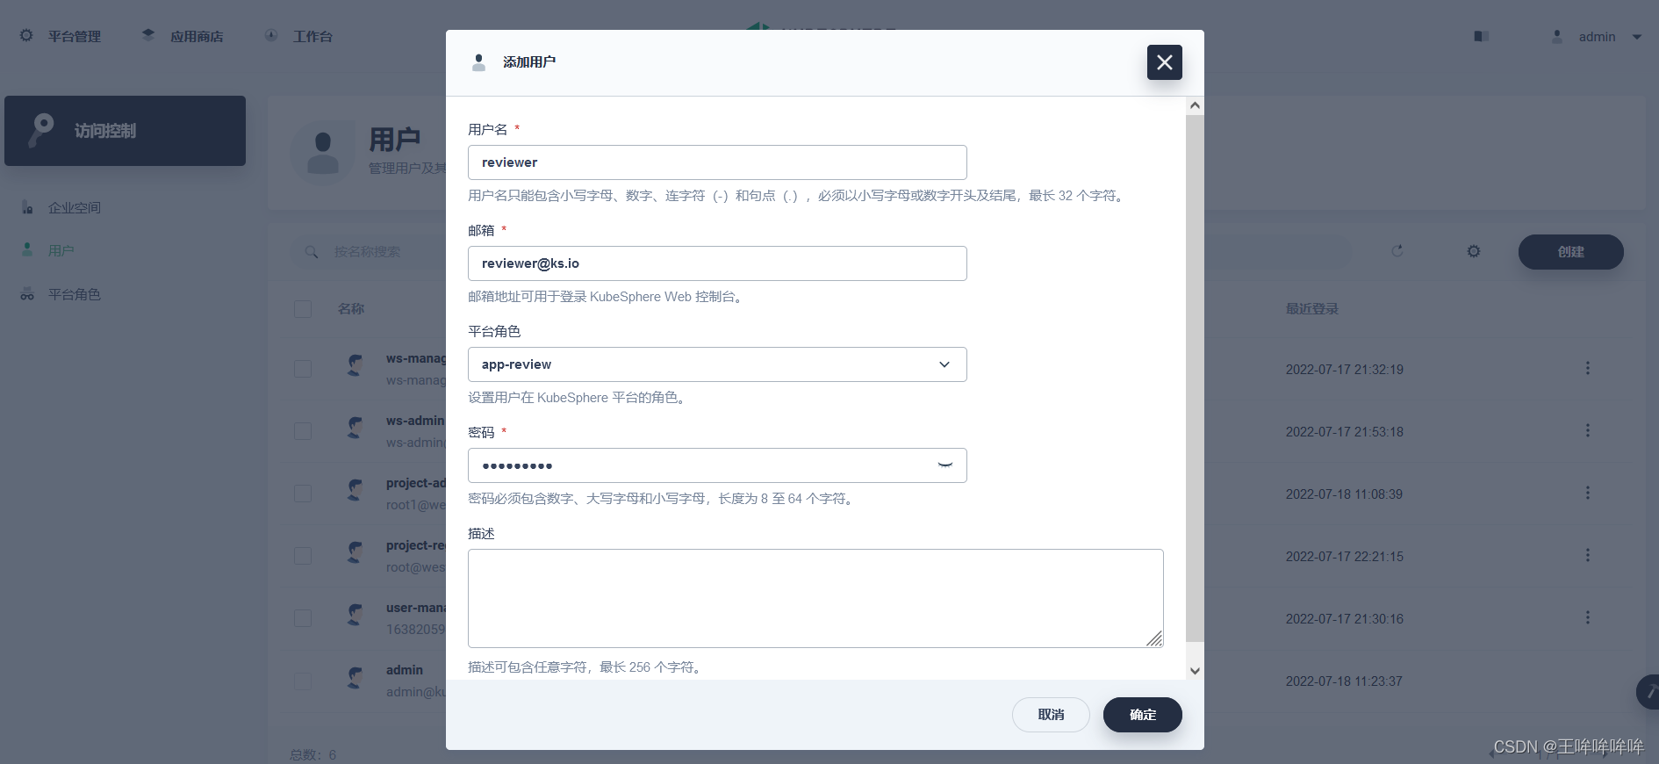This screenshot has width=1659, height=764.
Task: Click the project-admin user avatar
Action: coord(355,490)
